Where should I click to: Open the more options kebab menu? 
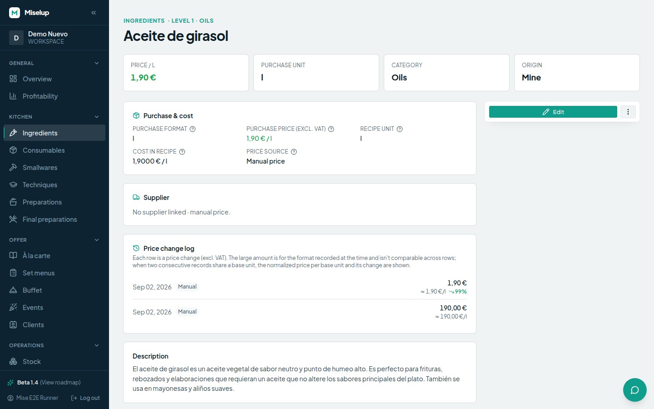click(628, 112)
